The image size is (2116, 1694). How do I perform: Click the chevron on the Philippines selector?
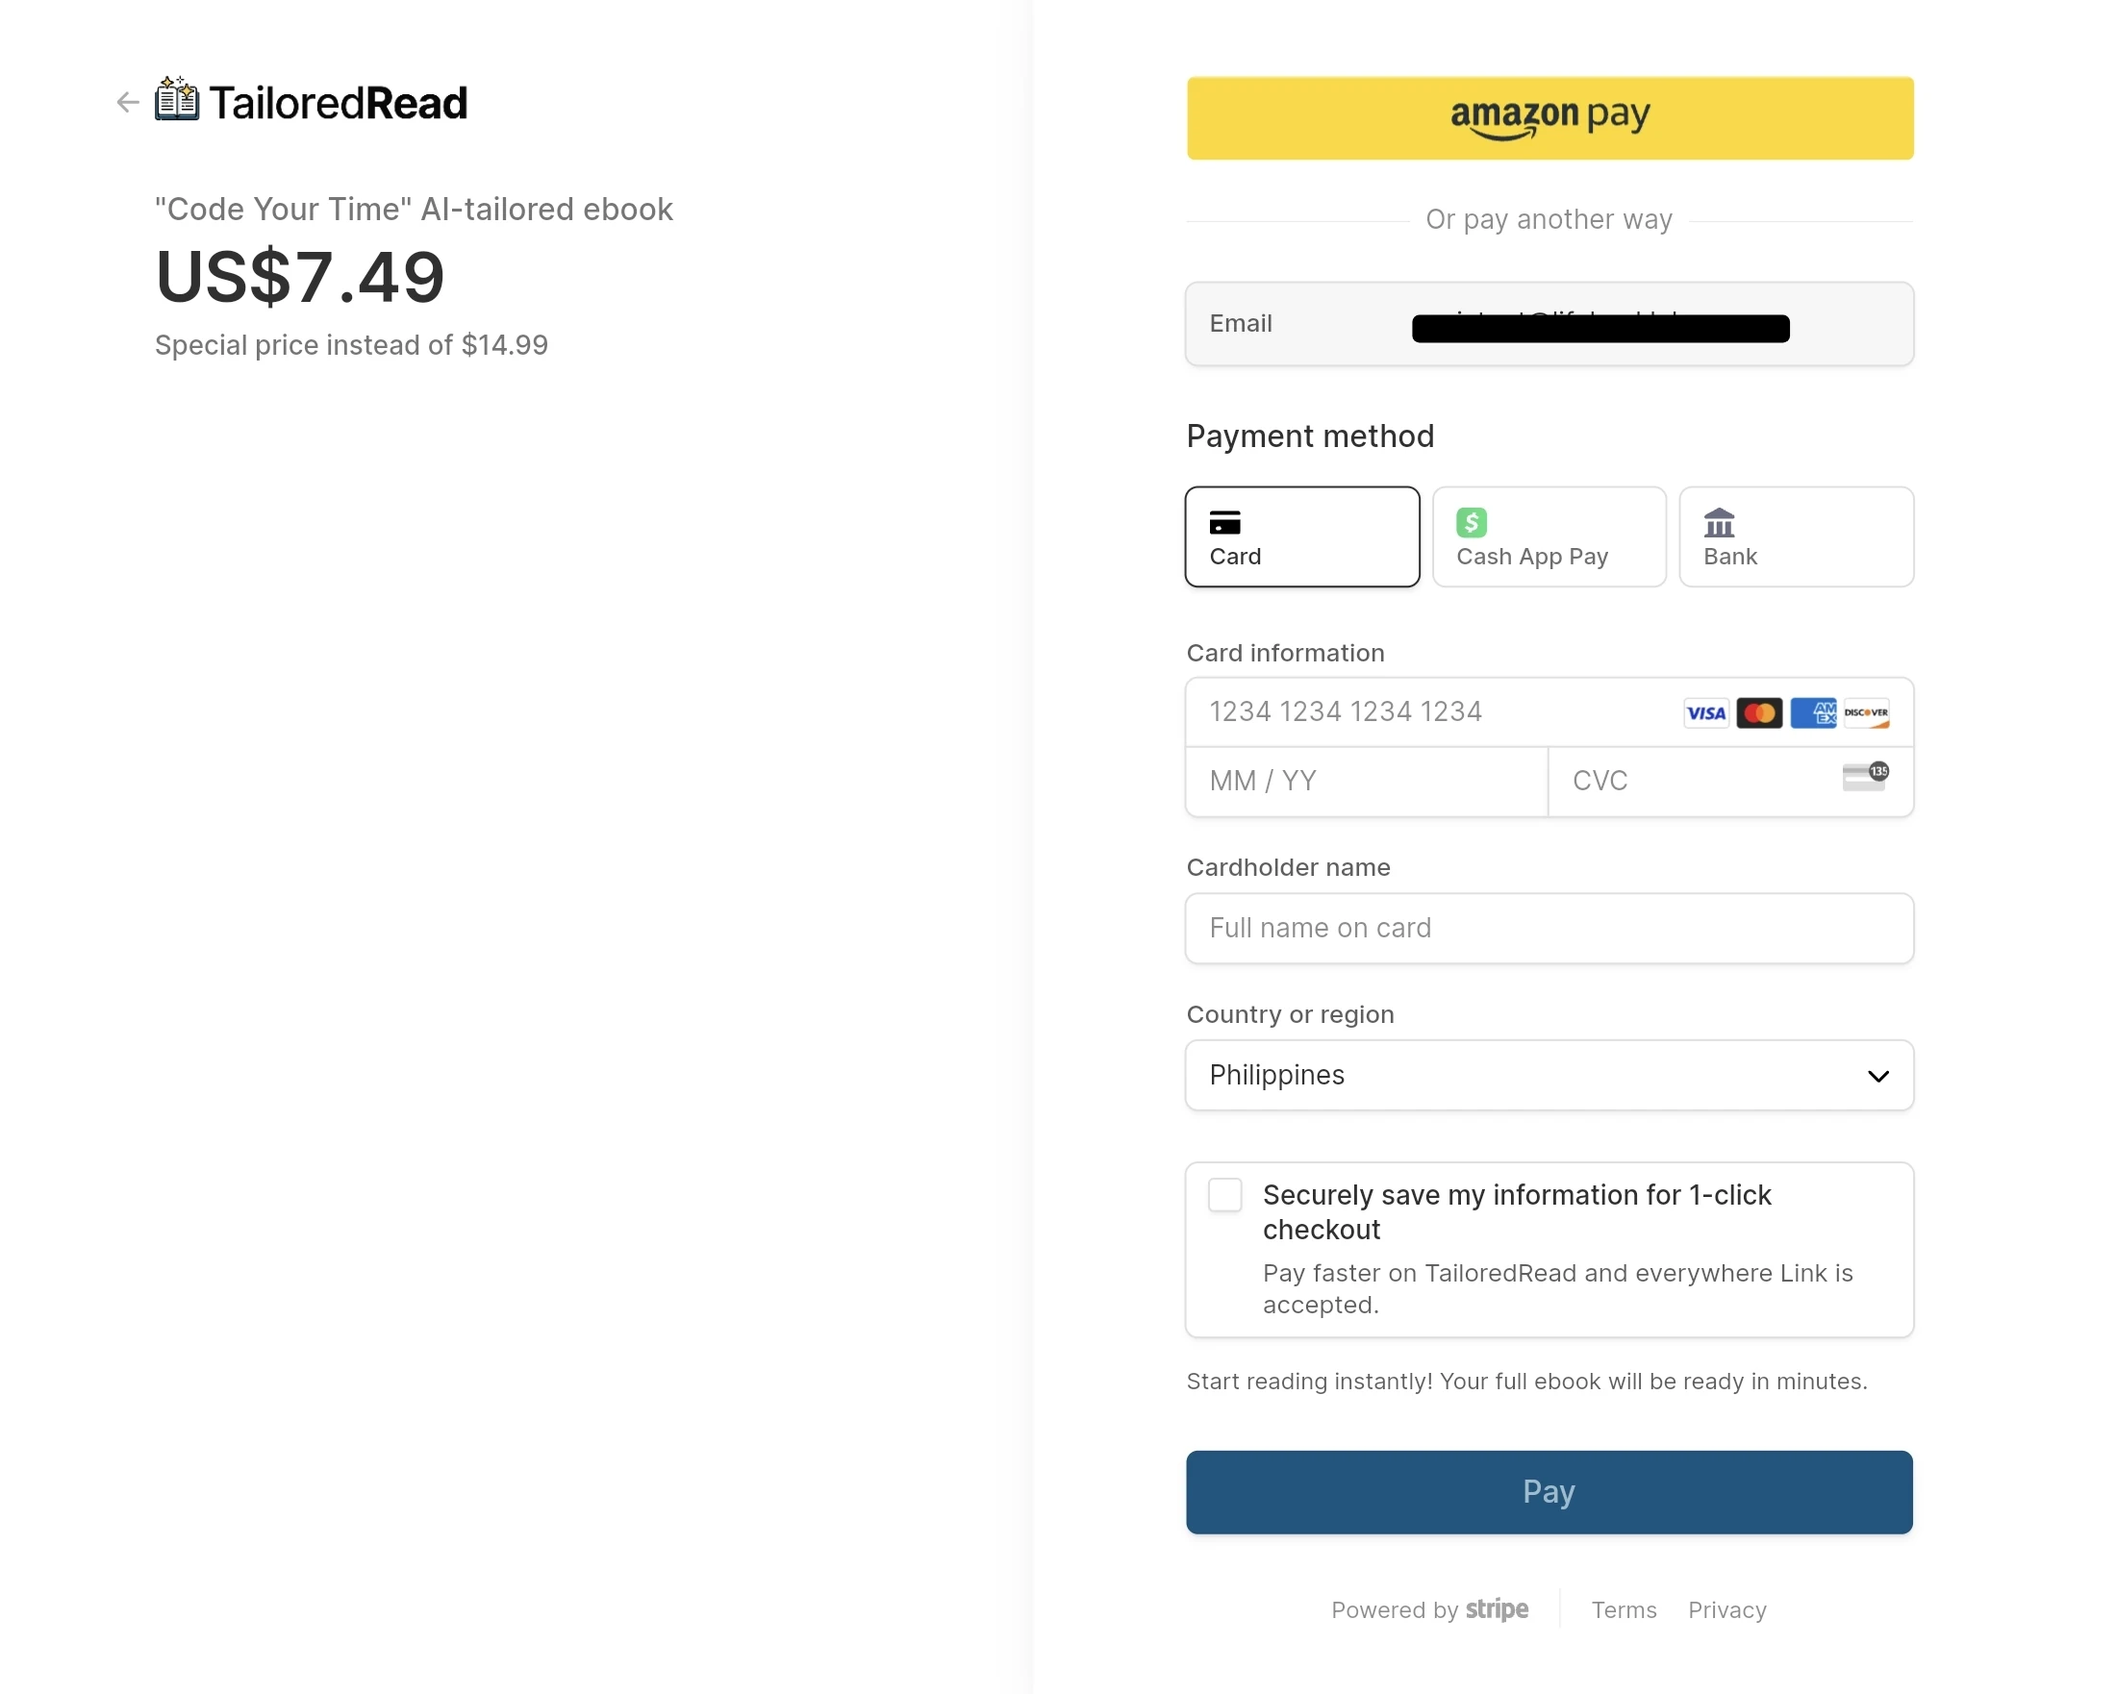tap(1877, 1076)
